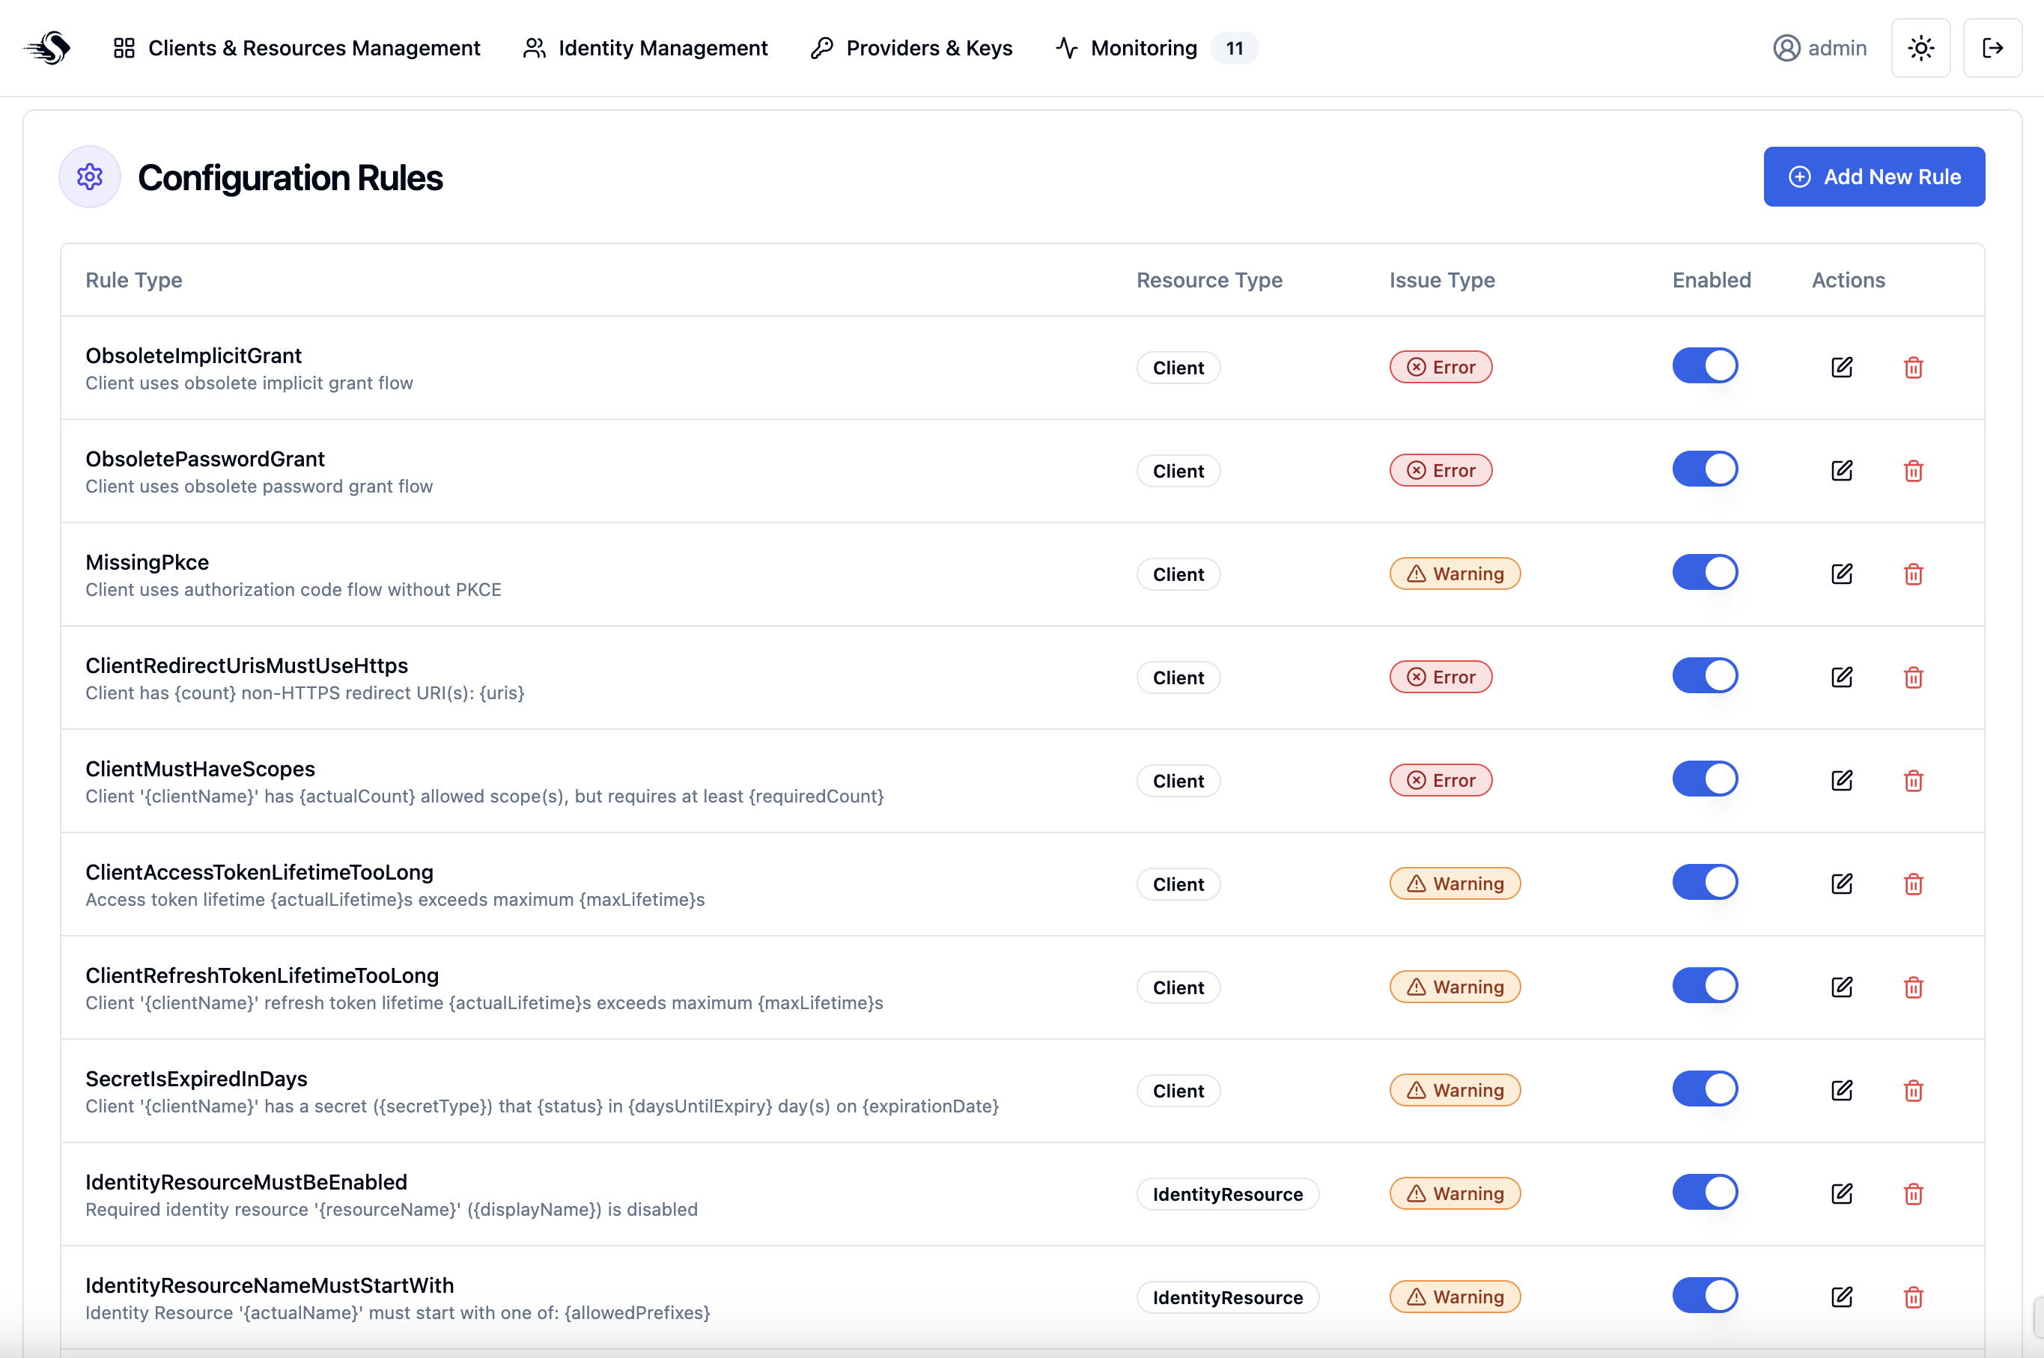Edit the ClientMustHaveScopes rule
2044x1358 pixels.
point(1841,780)
